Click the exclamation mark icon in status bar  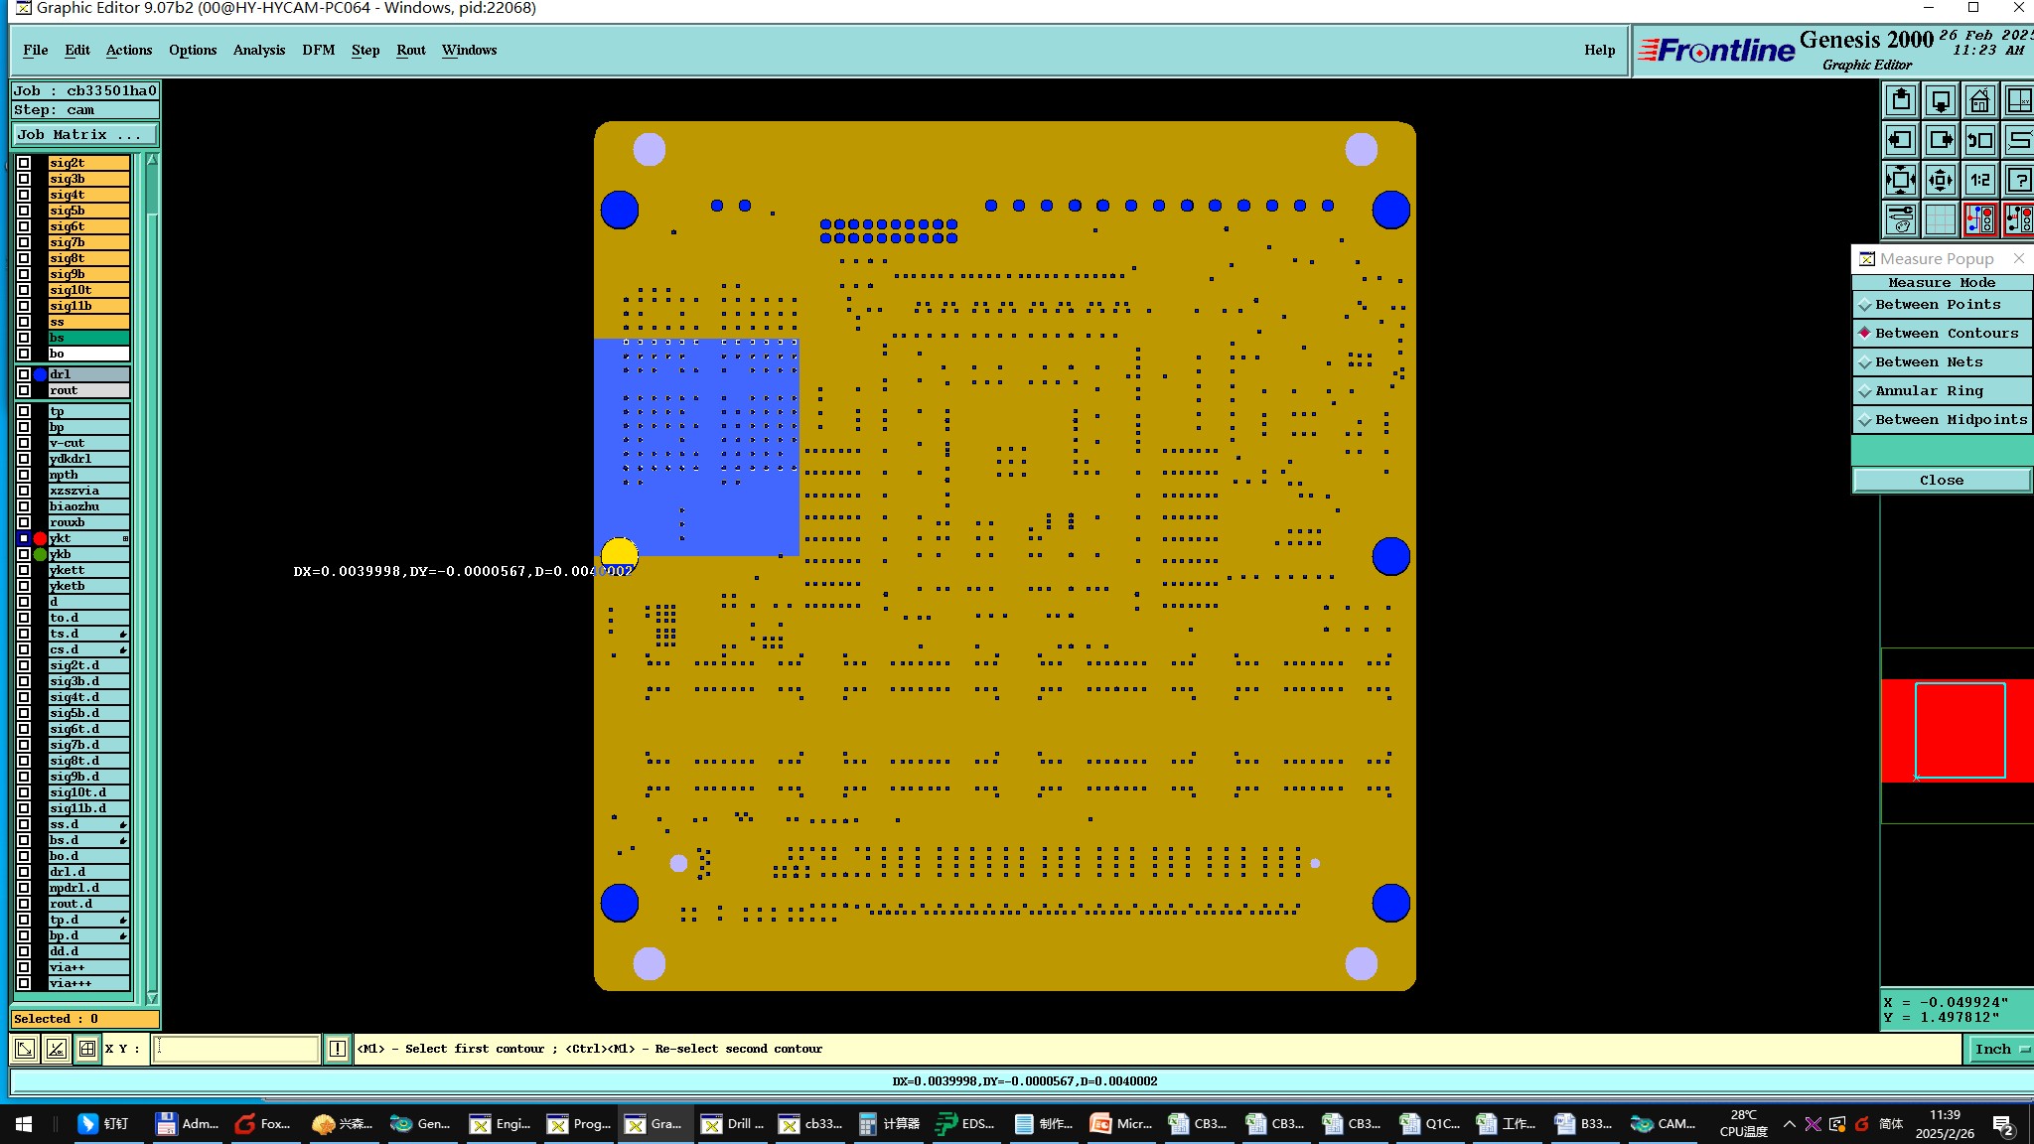coord(338,1049)
